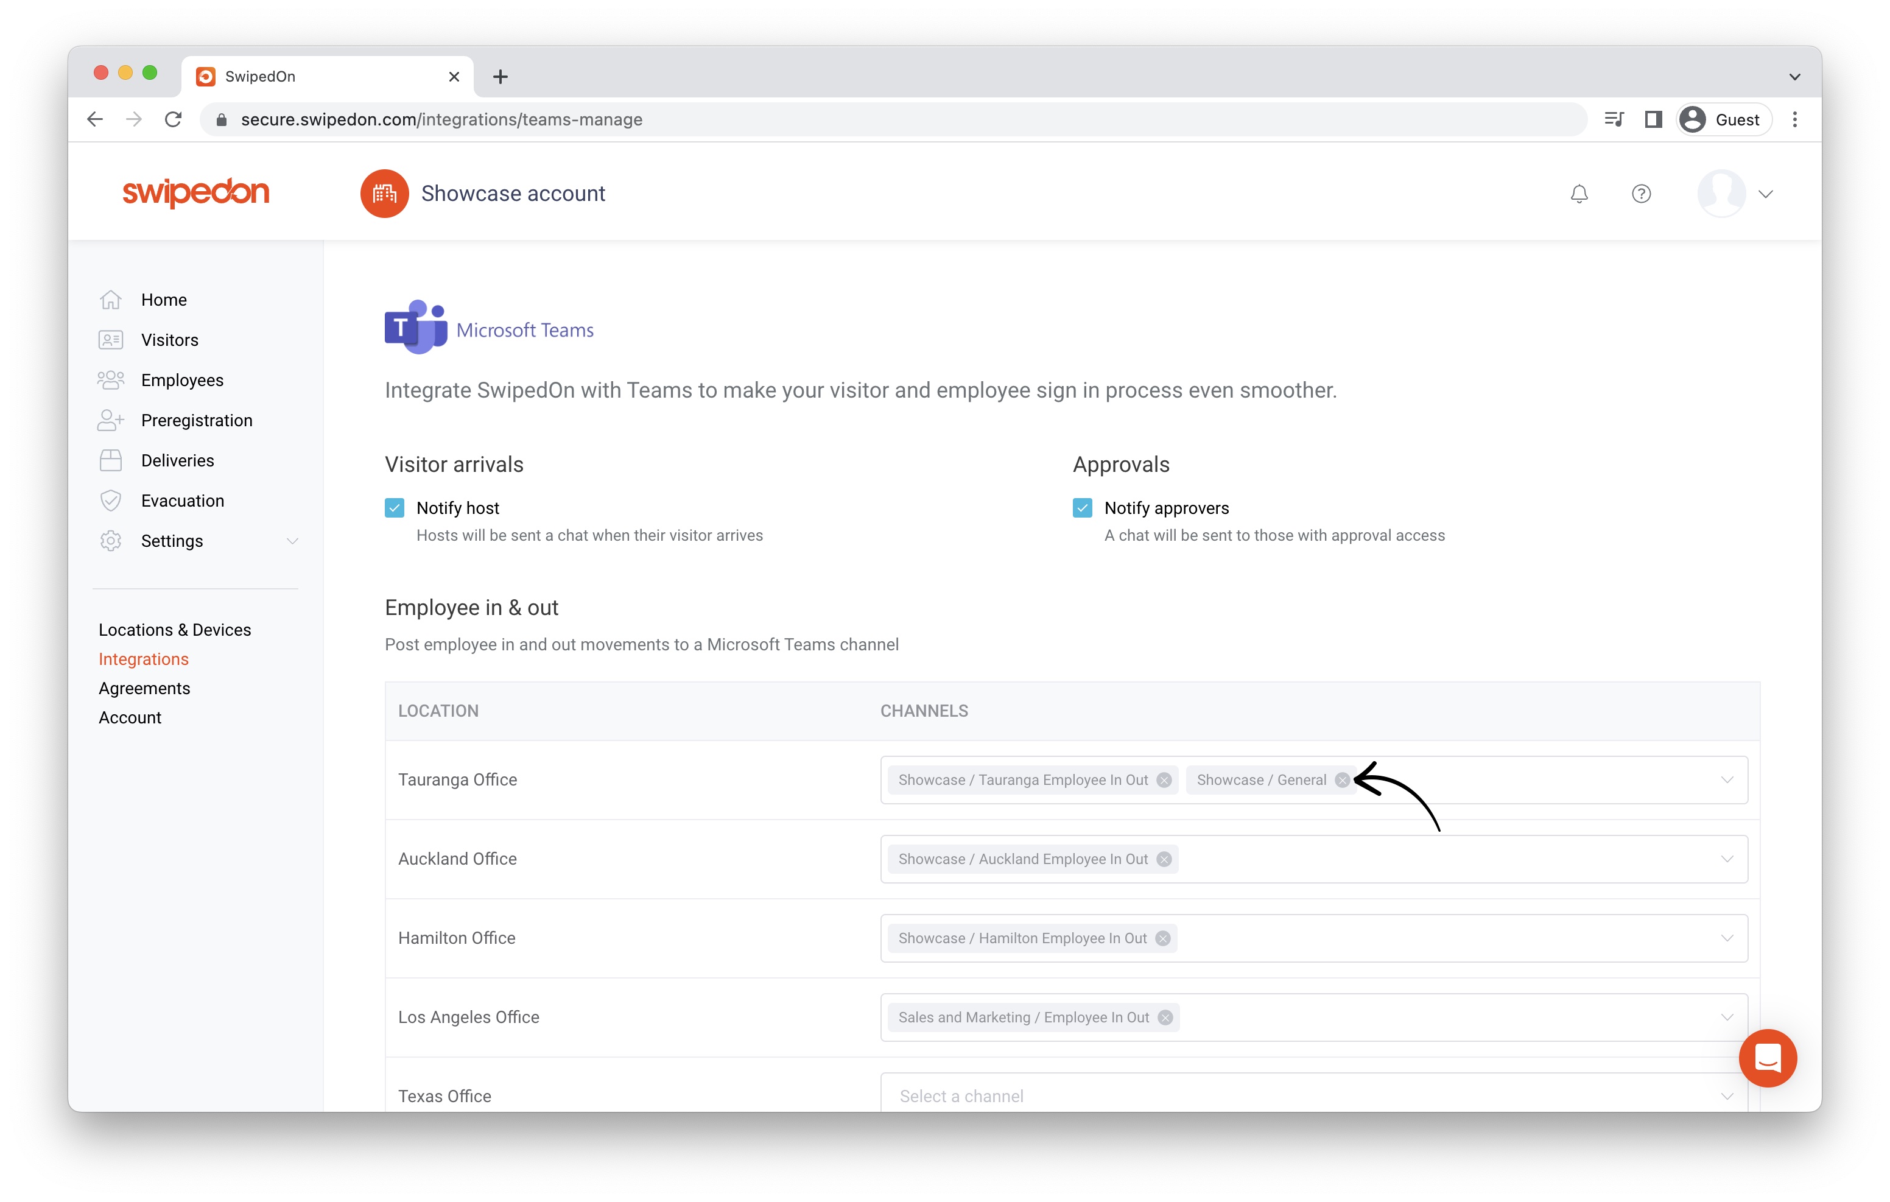Open the tab search chevron

(1795, 76)
